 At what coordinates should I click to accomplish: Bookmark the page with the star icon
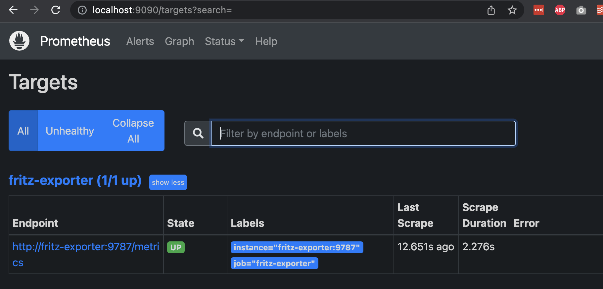click(512, 10)
